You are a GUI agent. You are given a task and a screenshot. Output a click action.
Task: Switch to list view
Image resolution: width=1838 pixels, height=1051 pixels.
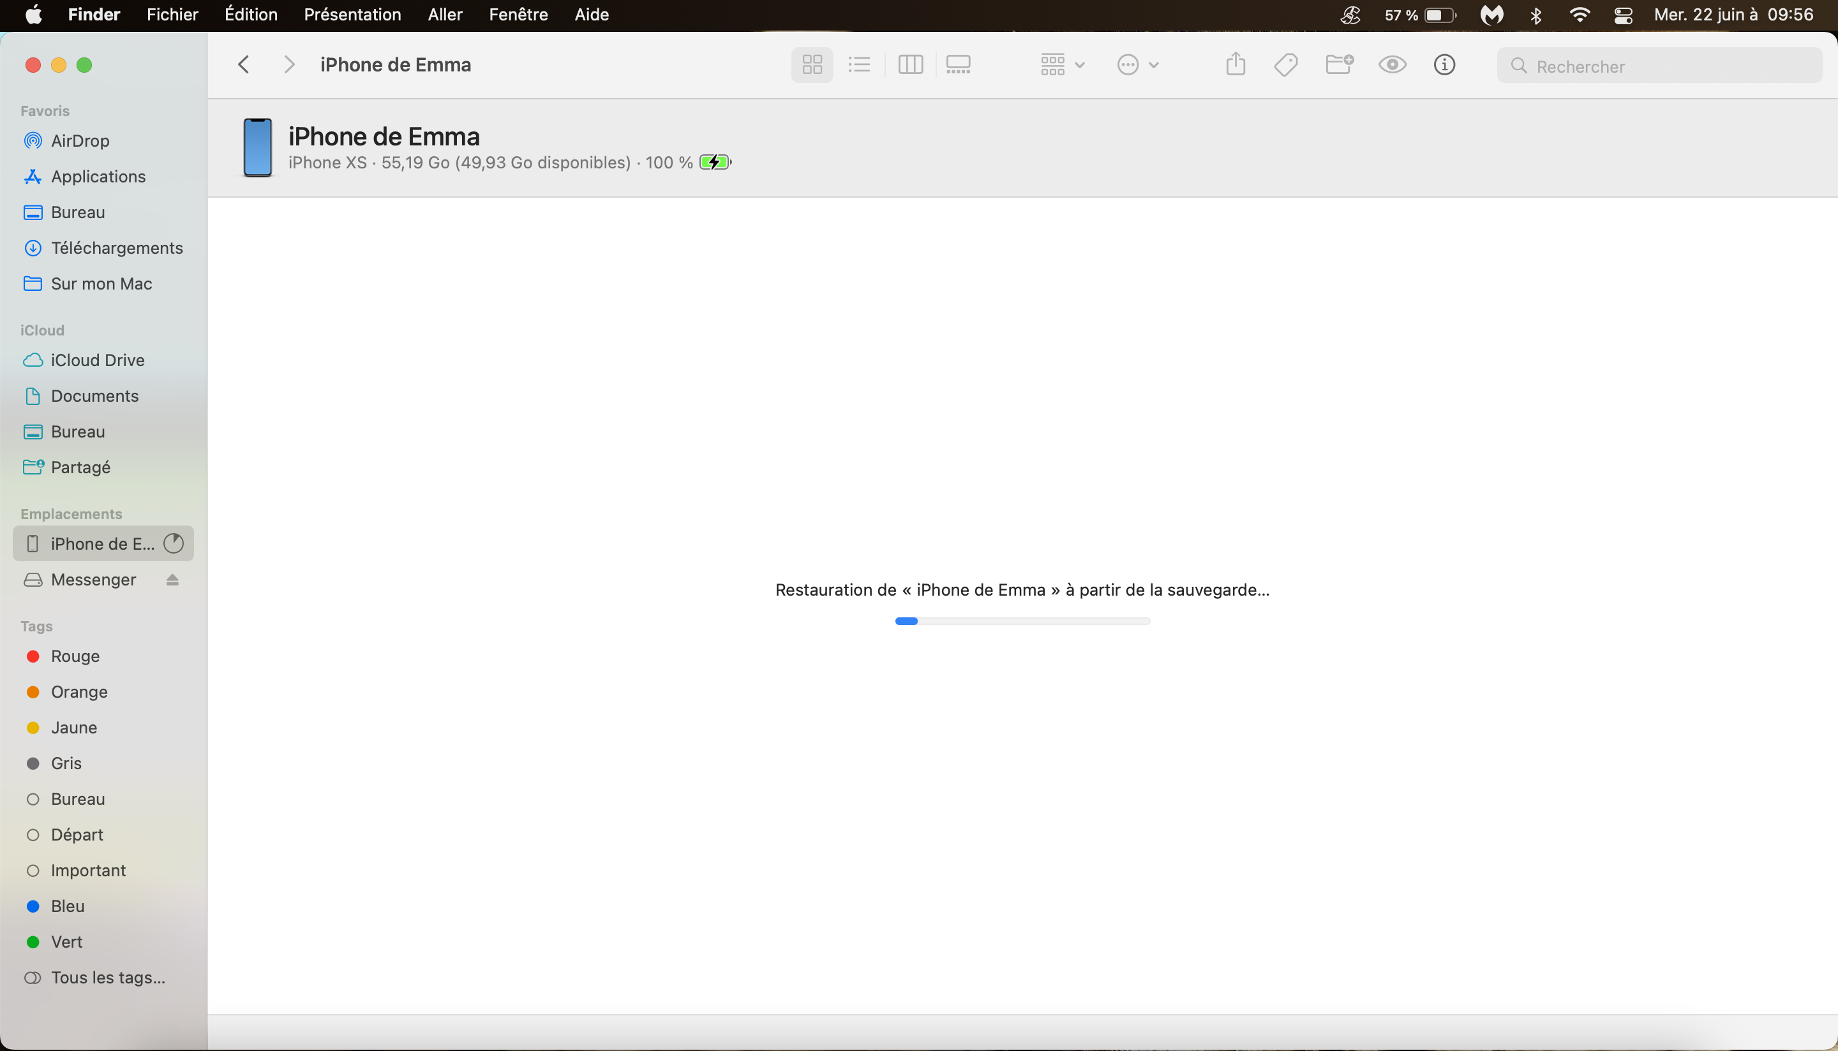point(859,65)
